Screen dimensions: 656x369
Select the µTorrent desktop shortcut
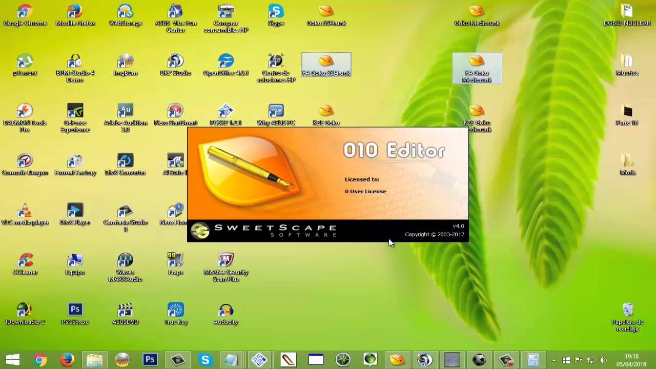click(x=25, y=65)
